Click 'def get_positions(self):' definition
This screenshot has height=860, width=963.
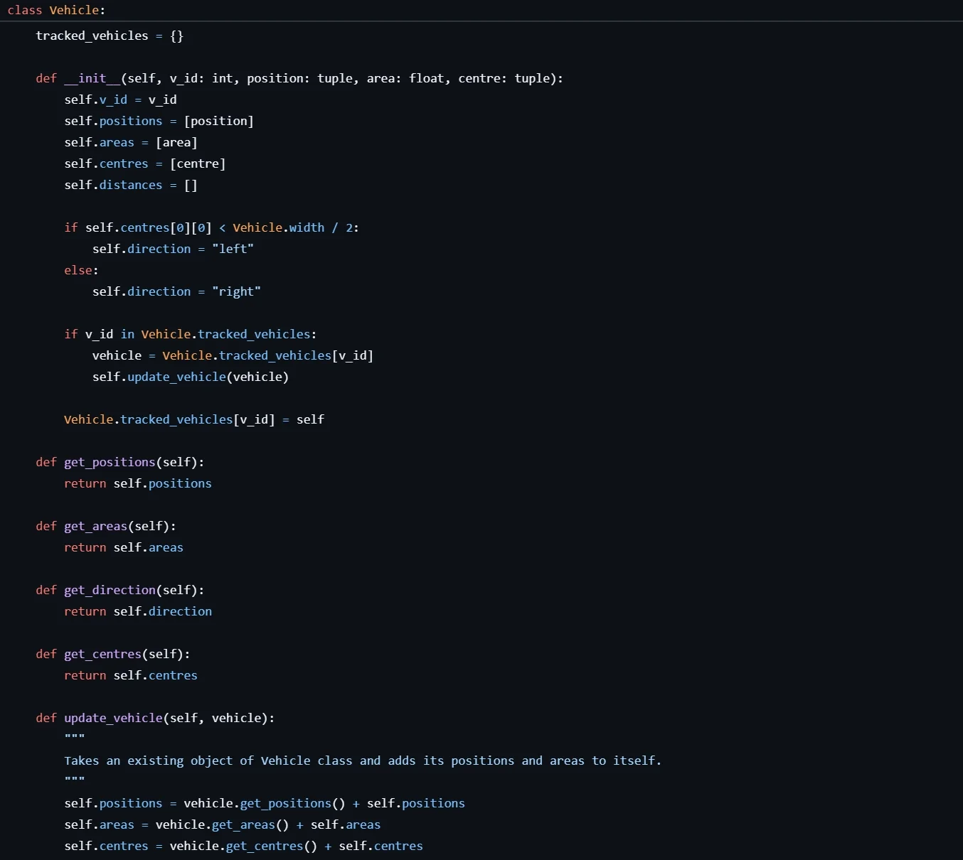pos(120,462)
